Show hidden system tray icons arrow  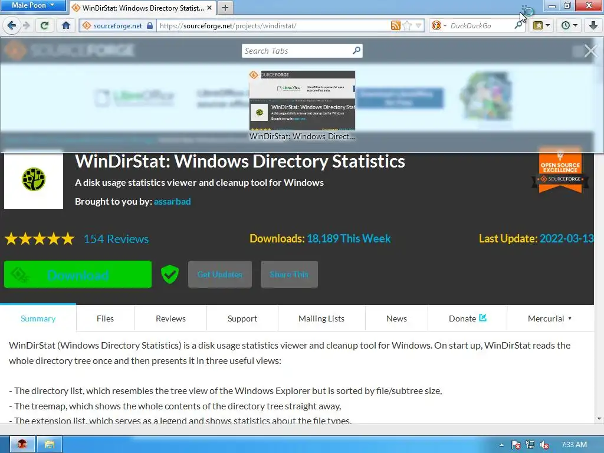click(501, 445)
